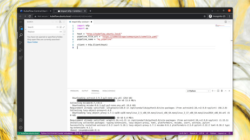Click the Open Folder link

[x=33, y=42]
